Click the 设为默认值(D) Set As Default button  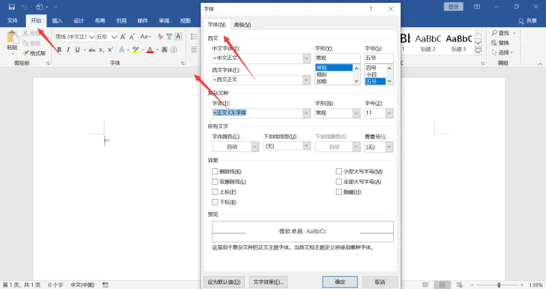tap(225, 282)
